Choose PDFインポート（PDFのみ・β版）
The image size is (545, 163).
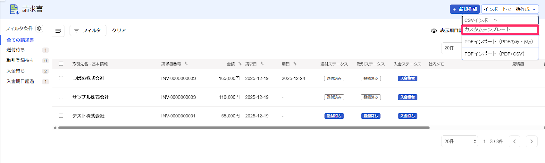pyautogui.click(x=500, y=42)
